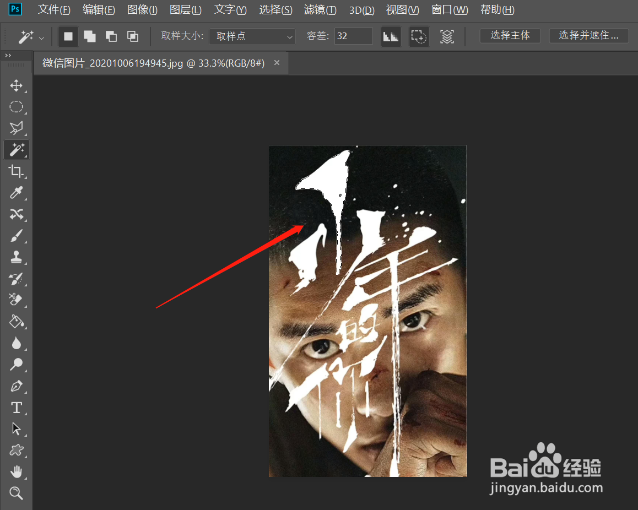
Task: Open the 3D(D) menu
Action: [x=362, y=10]
